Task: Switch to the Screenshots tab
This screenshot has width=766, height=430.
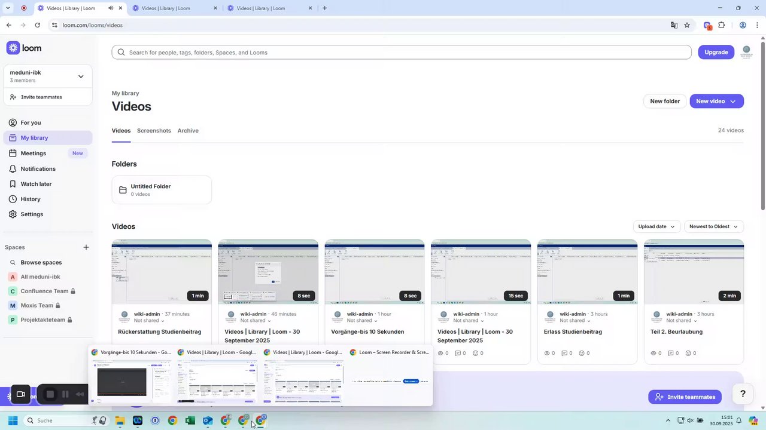Action: pos(154,131)
